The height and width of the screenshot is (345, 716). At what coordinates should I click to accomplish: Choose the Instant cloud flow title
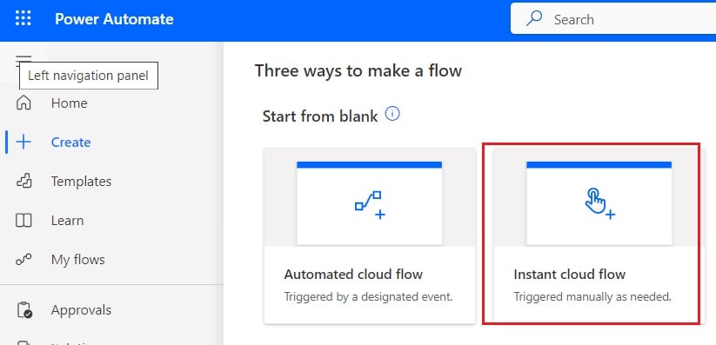(x=570, y=275)
